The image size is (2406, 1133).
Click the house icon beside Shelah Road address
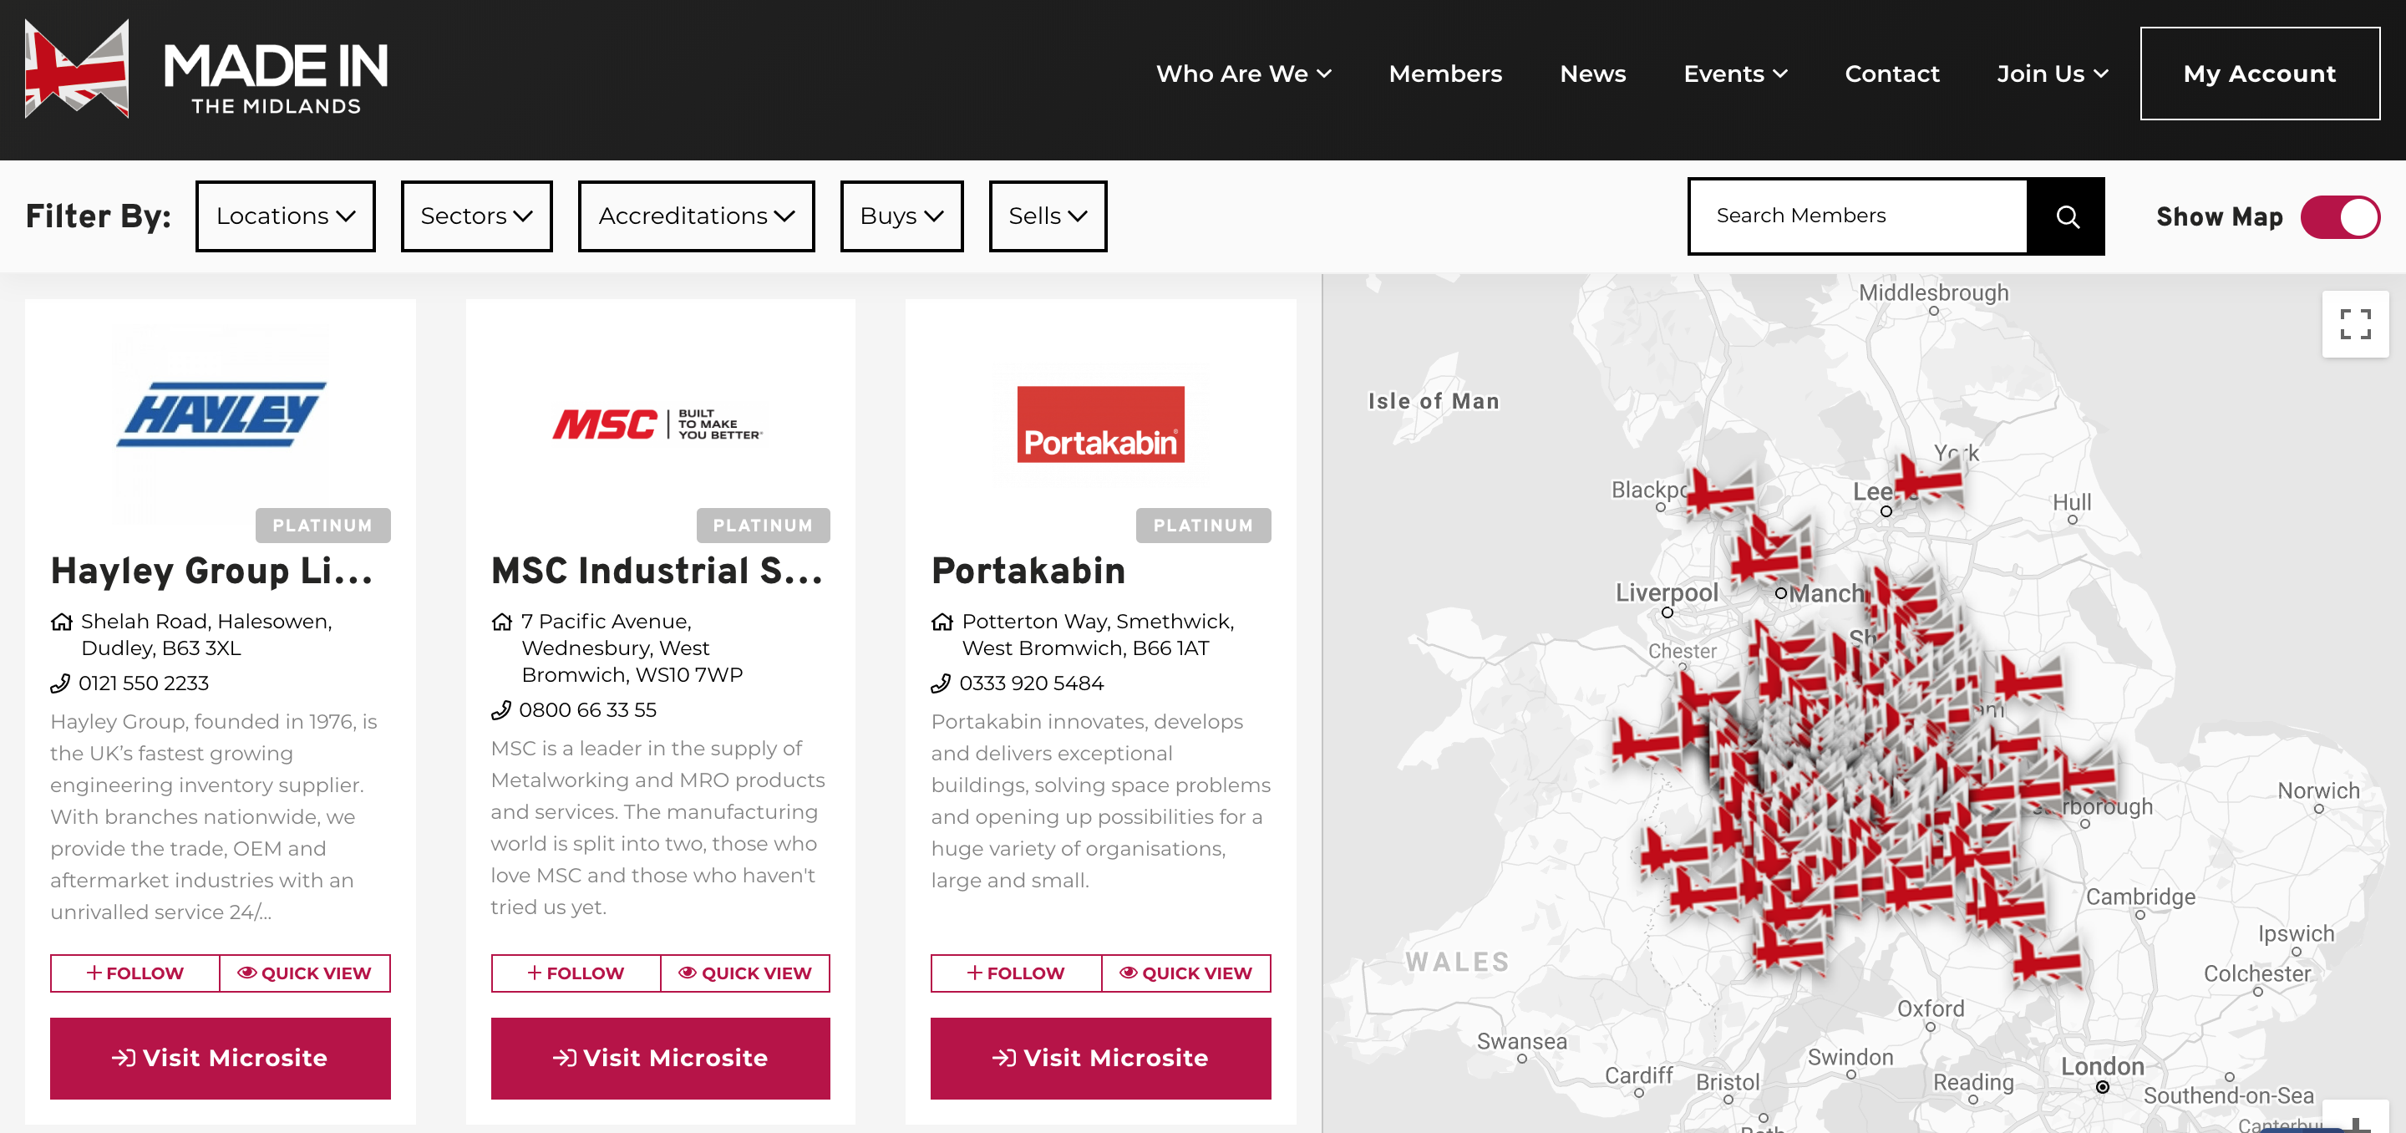[62, 622]
